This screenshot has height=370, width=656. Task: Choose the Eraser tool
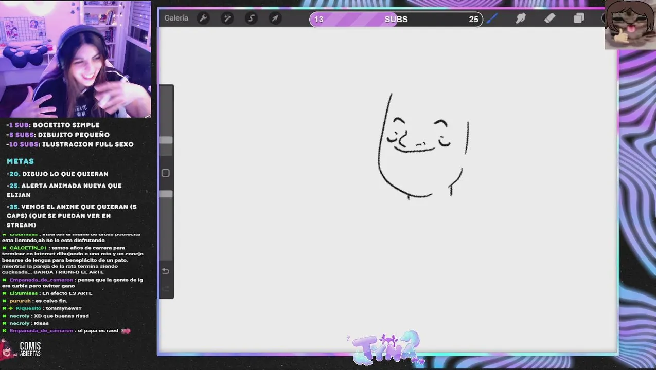pos(549,18)
